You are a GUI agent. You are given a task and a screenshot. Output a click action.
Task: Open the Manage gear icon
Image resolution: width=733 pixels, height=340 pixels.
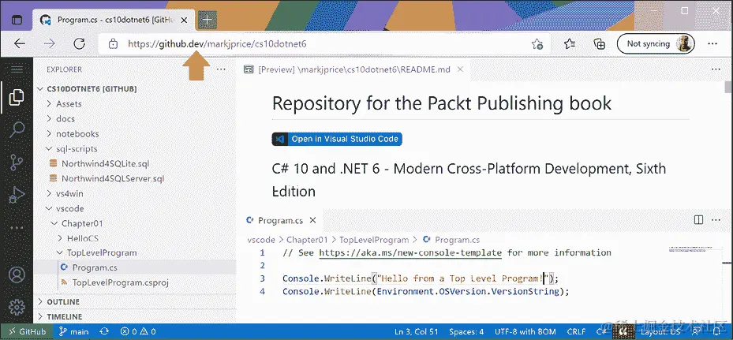point(17,308)
